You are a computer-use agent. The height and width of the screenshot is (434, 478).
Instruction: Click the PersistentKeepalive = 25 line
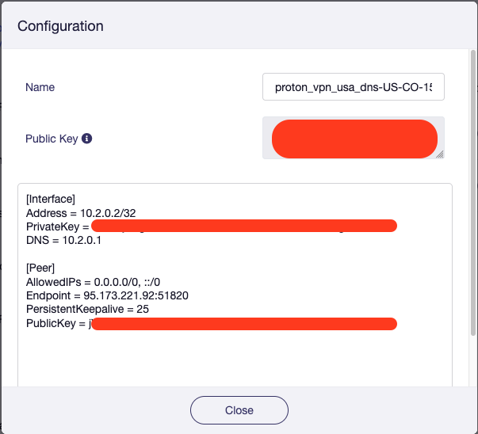[x=87, y=310]
